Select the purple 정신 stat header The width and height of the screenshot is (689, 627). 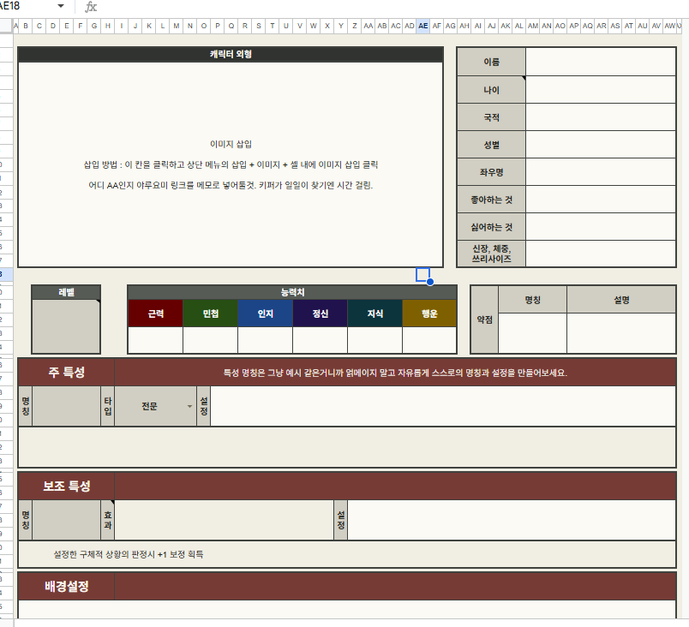coord(320,313)
